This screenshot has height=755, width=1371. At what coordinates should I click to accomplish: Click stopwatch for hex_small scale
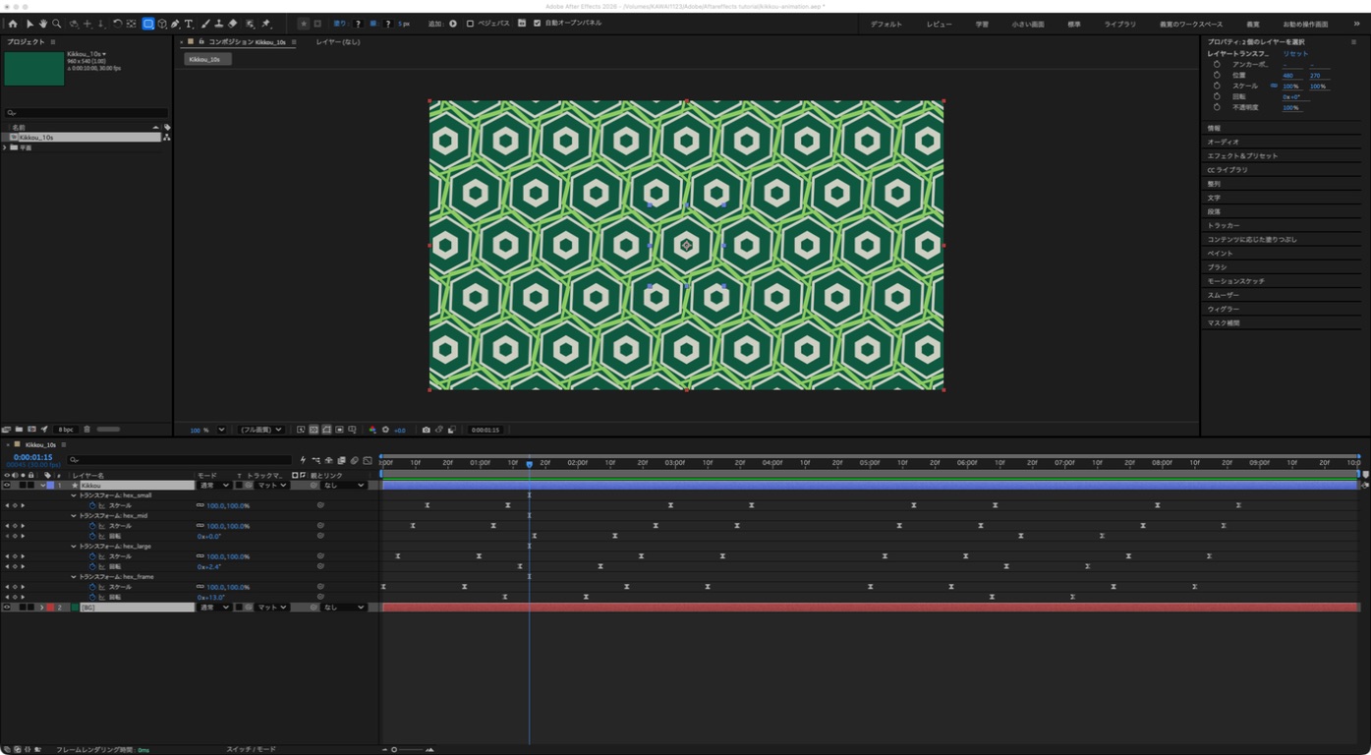pos(92,505)
